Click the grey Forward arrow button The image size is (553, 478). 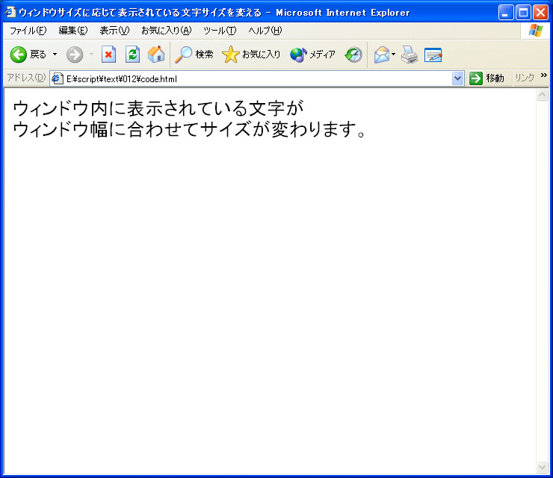pos(75,55)
